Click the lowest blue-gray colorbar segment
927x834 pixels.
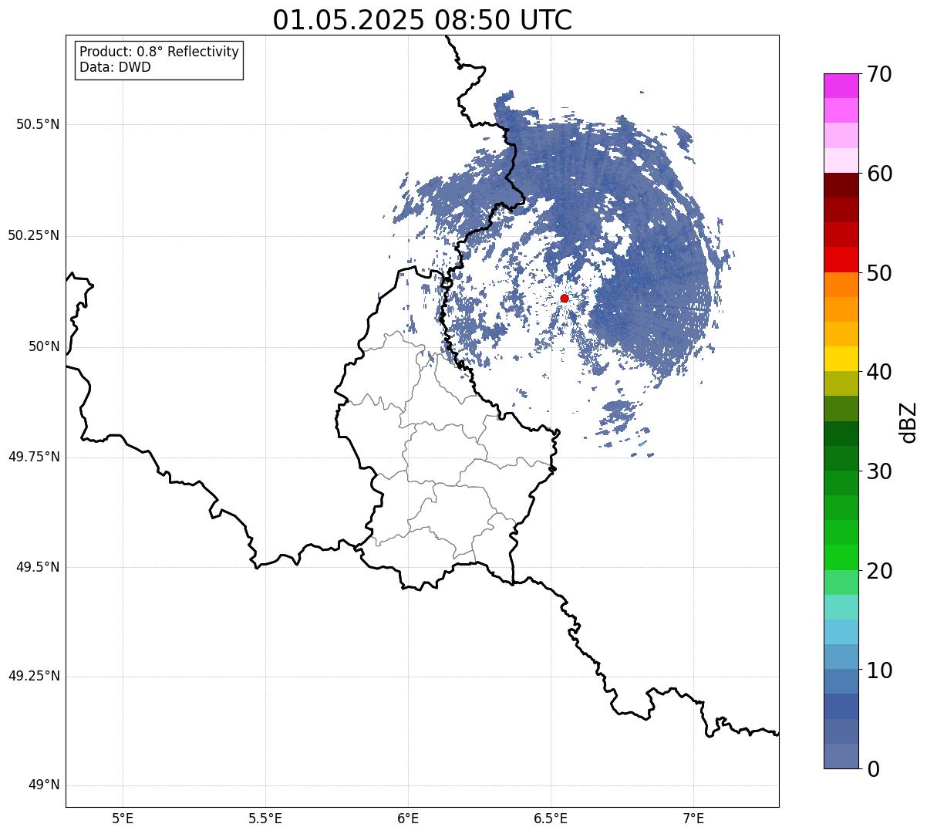pos(841,756)
